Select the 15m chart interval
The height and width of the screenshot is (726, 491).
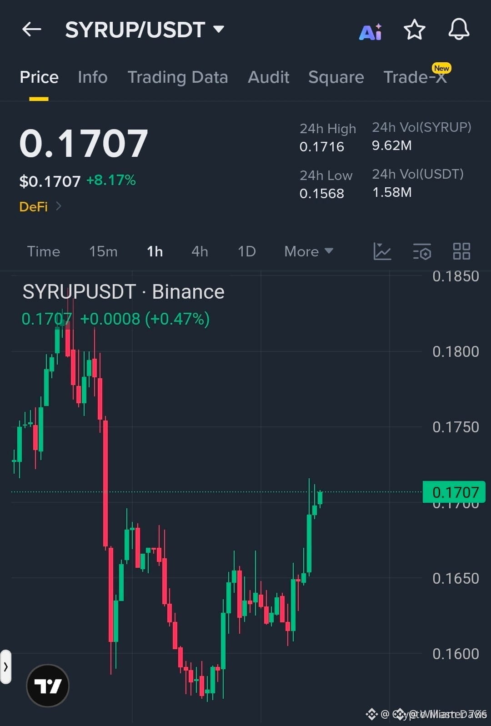point(103,251)
